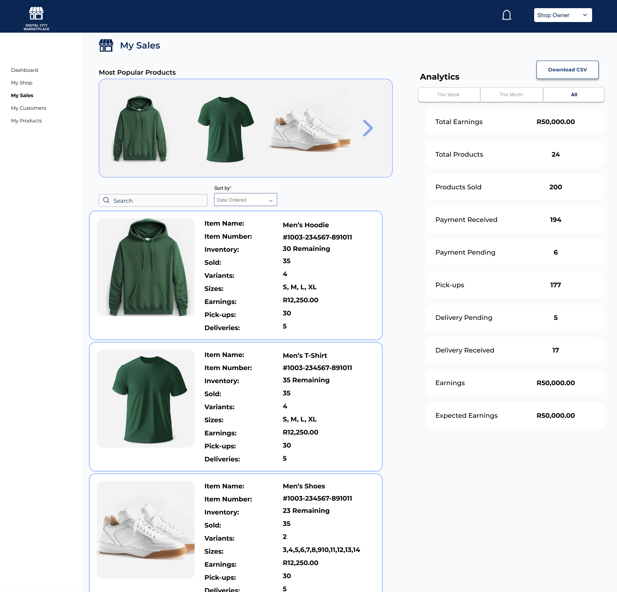This screenshot has height=592, width=617.
Task: Select the hoodie in popular products
Action: tap(140, 129)
